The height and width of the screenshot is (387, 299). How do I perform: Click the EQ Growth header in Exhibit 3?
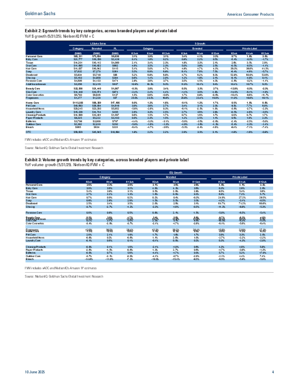pyautogui.click(x=176, y=172)
